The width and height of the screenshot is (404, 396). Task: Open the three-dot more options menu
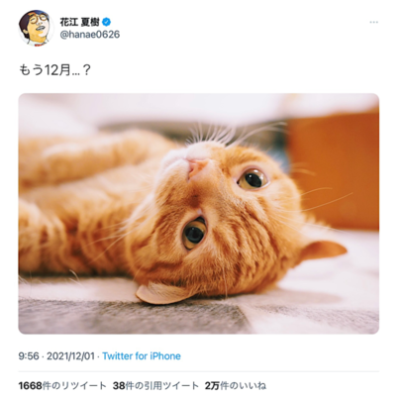tap(373, 22)
